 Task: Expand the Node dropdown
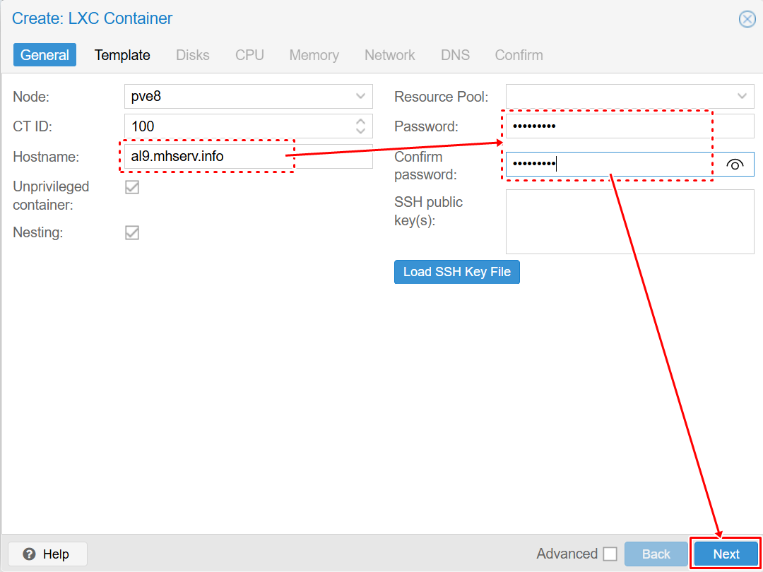tap(360, 97)
